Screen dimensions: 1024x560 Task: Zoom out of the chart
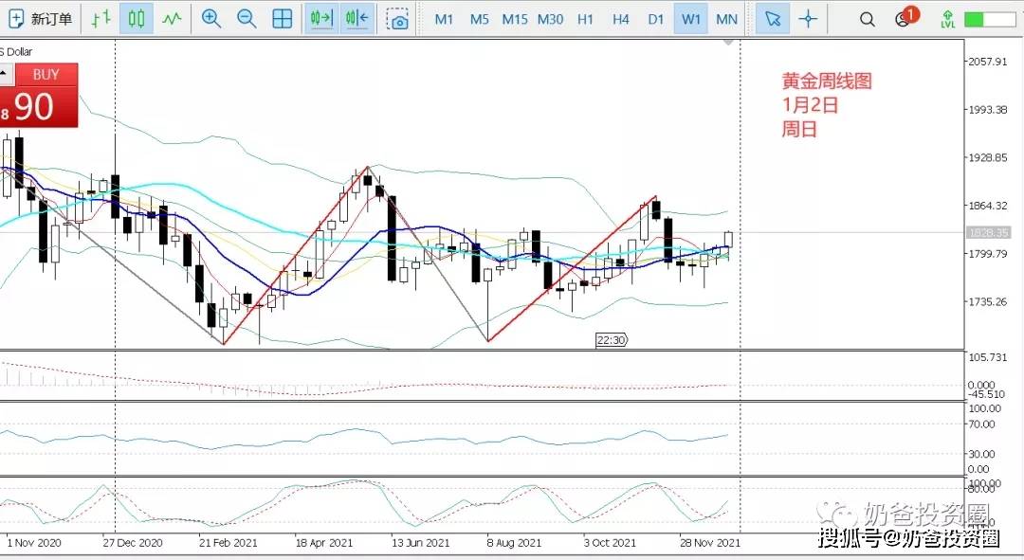247,18
